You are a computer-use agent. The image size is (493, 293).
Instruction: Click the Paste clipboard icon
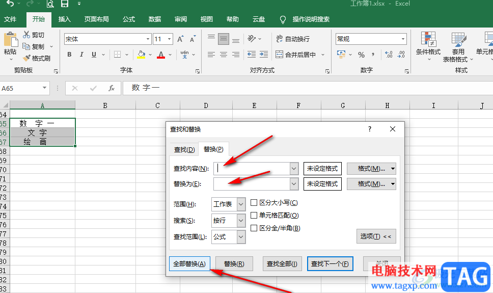[x=10, y=40]
